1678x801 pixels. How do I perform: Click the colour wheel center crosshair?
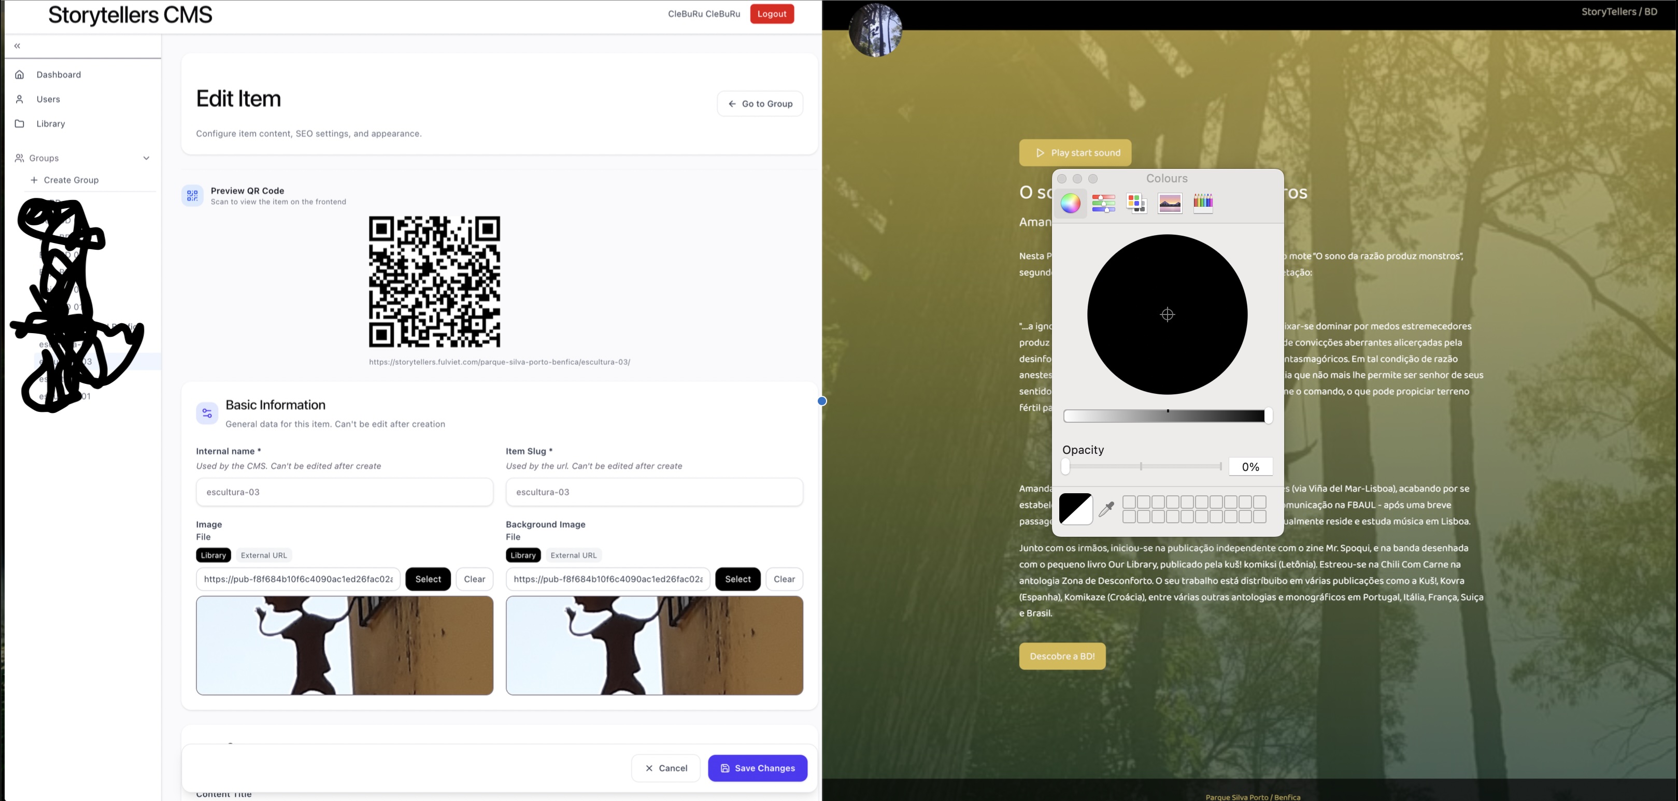(1168, 314)
